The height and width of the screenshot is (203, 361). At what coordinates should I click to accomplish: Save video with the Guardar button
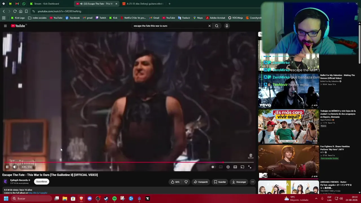click(220, 182)
